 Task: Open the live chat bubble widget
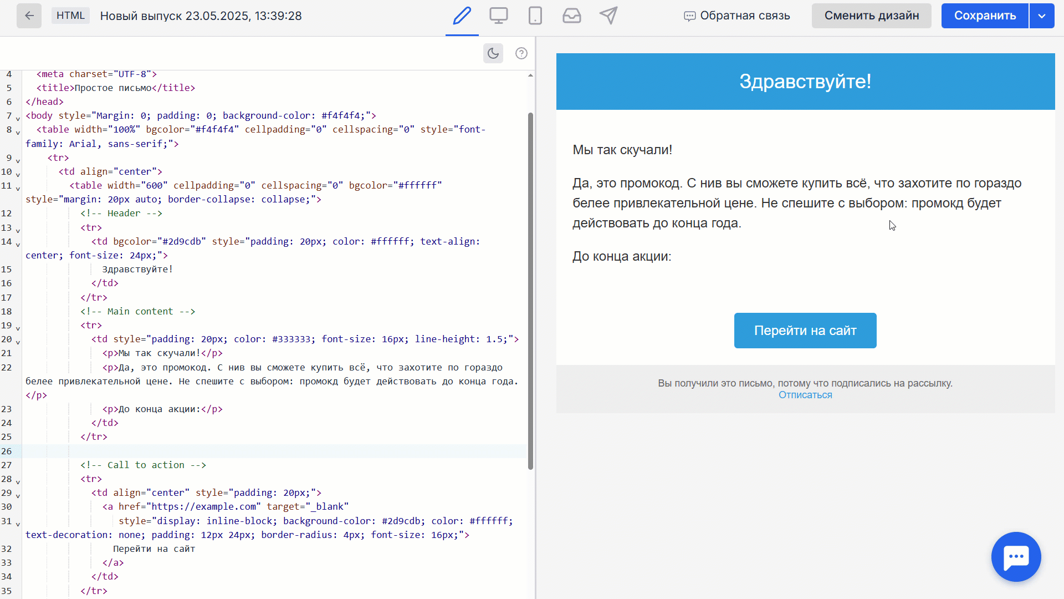tap(1016, 557)
